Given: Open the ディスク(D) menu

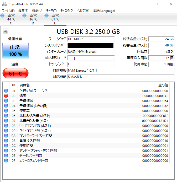Looking at the screenshot, I should [67, 11].
